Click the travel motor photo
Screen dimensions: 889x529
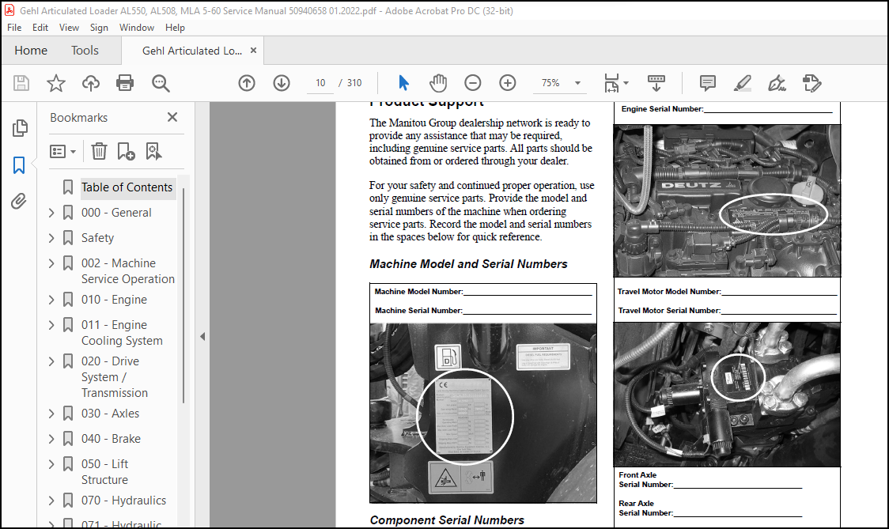(x=727, y=395)
